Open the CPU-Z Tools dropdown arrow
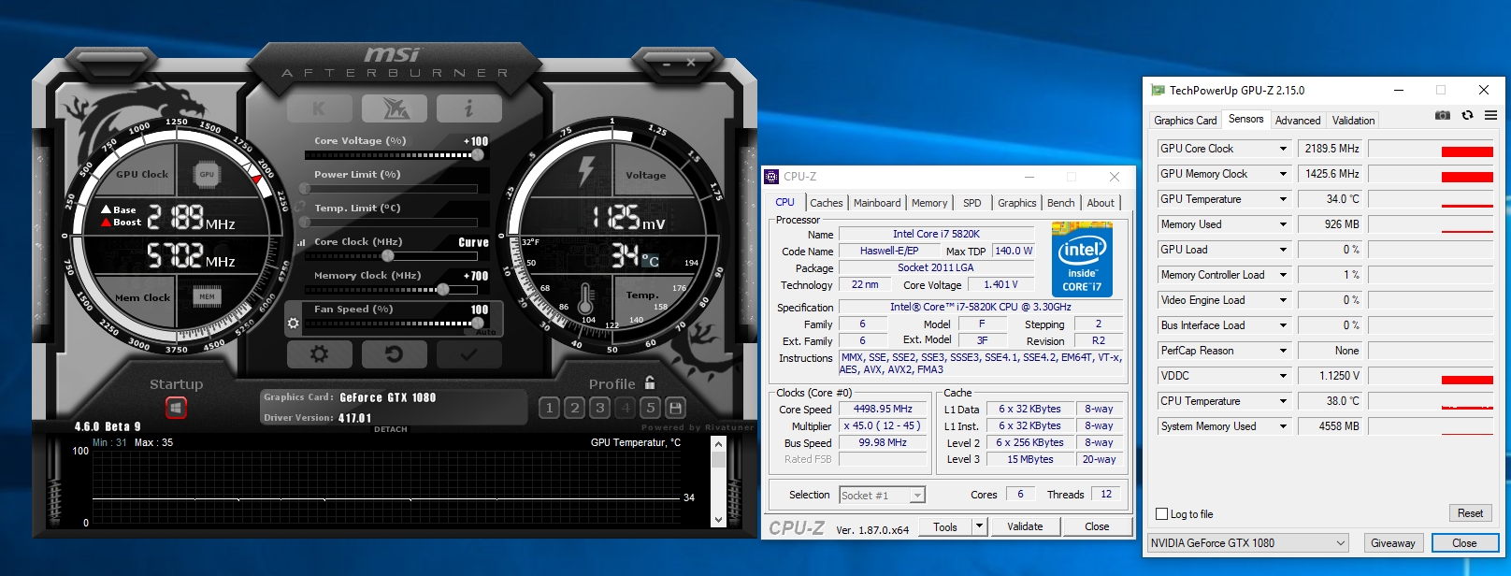The height and width of the screenshot is (576, 1511). pos(979,526)
